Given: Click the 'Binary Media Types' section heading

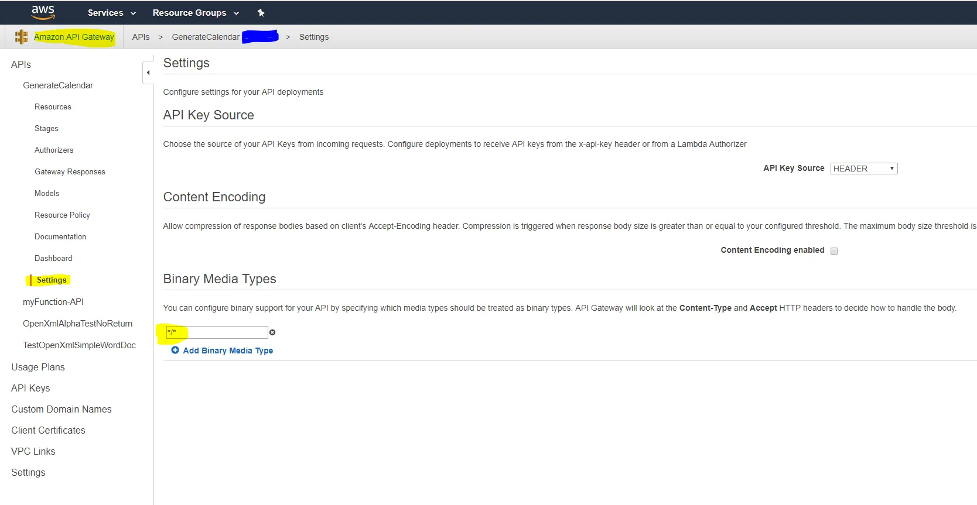Looking at the screenshot, I should pyautogui.click(x=220, y=279).
